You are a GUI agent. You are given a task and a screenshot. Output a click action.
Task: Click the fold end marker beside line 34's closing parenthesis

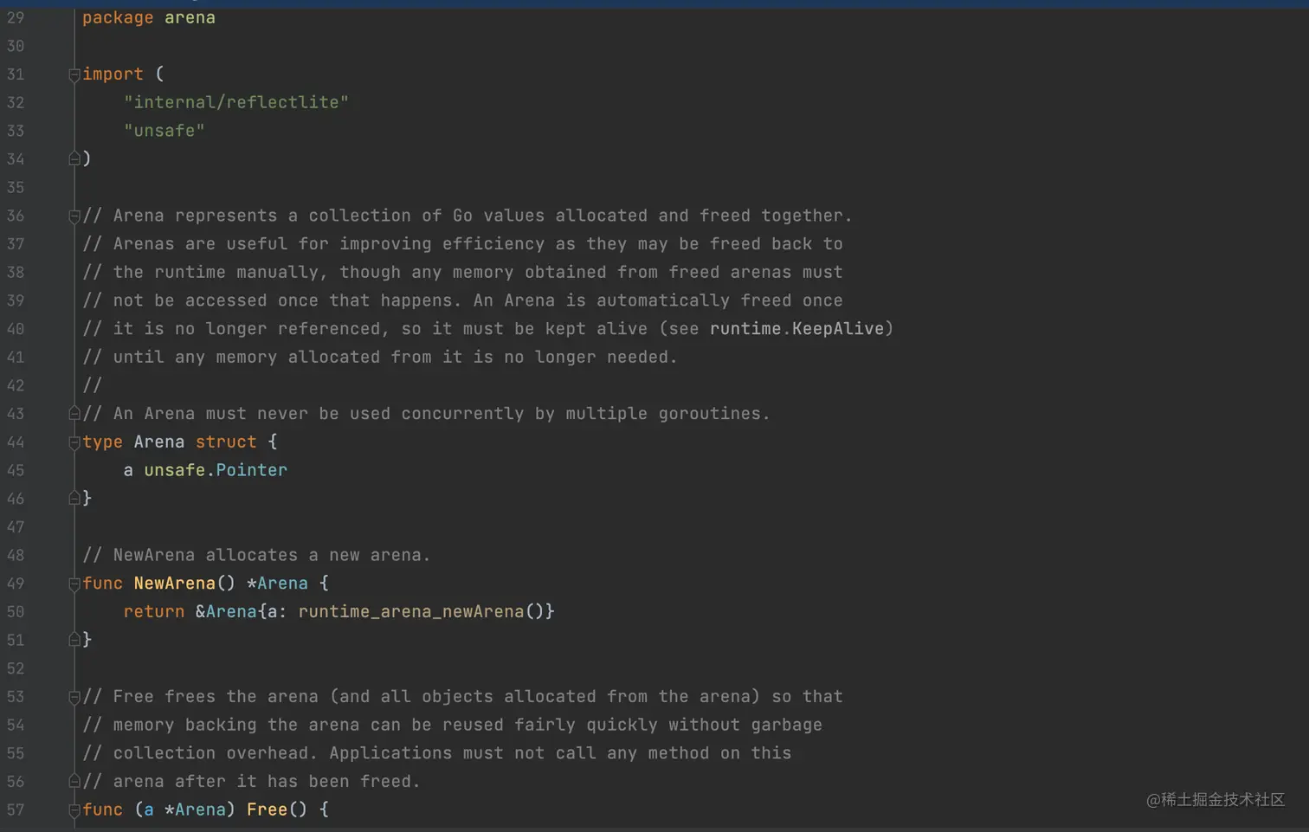[74, 158]
